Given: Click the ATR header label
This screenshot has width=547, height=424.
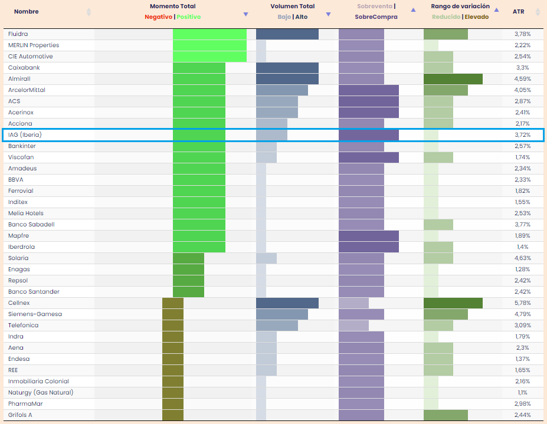Looking at the screenshot, I should 519,12.
